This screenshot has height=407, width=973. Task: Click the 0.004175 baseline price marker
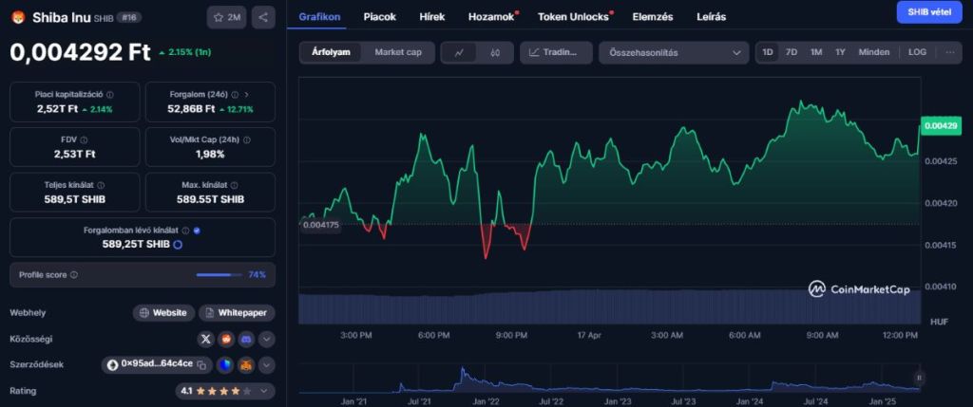point(320,225)
